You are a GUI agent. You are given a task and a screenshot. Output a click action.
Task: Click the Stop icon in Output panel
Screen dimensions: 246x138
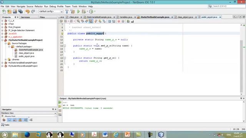click(60, 111)
